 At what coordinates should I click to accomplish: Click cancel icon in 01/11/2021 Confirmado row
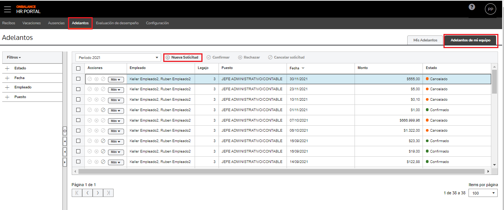[x=103, y=110]
